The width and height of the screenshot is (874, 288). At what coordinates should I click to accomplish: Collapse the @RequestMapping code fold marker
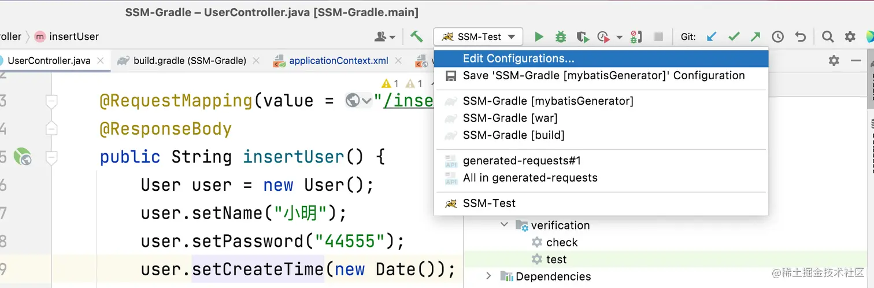[52, 102]
